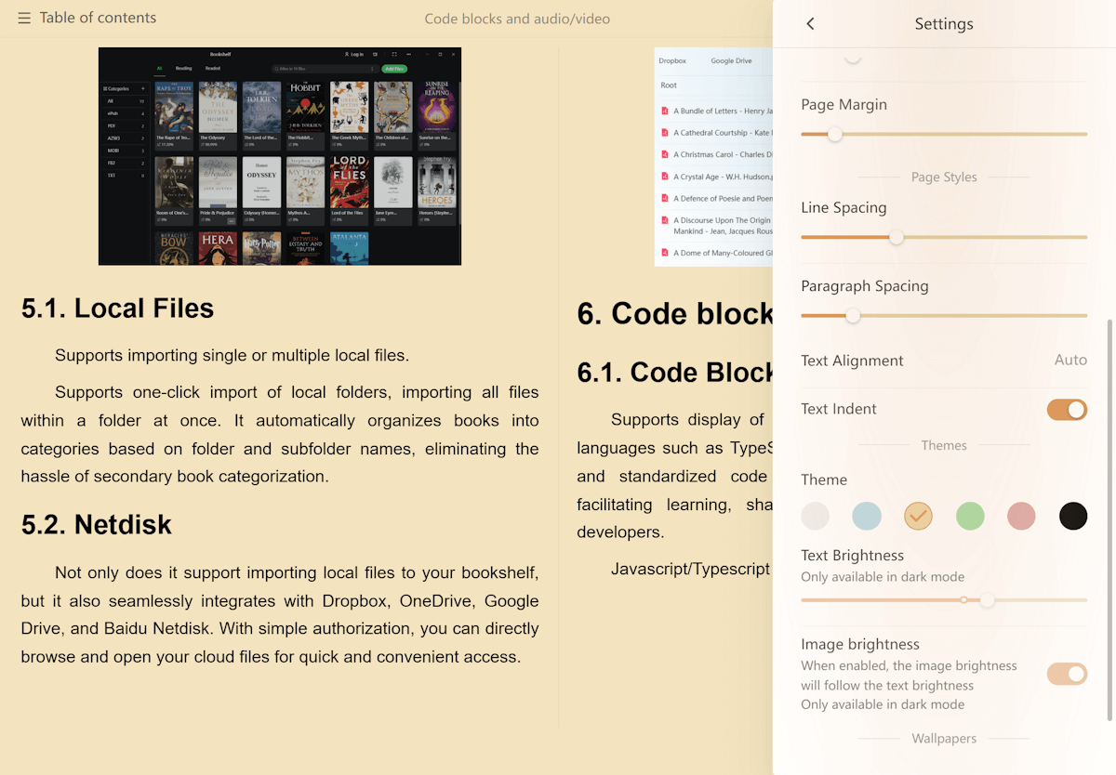Click the Paragraph Spacing slider handle
This screenshot has width=1116, height=775.
click(853, 316)
